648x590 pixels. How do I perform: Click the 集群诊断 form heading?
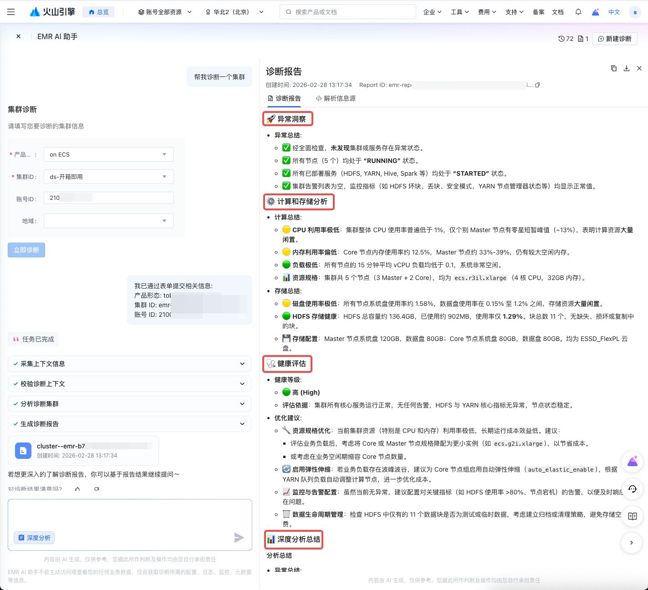(x=22, y=109)
